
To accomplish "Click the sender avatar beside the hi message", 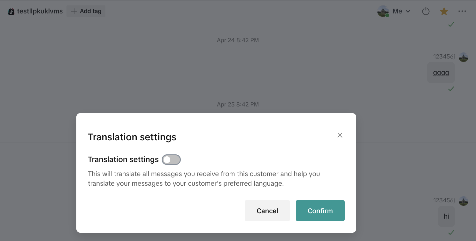I will click(x=463, y=201).
